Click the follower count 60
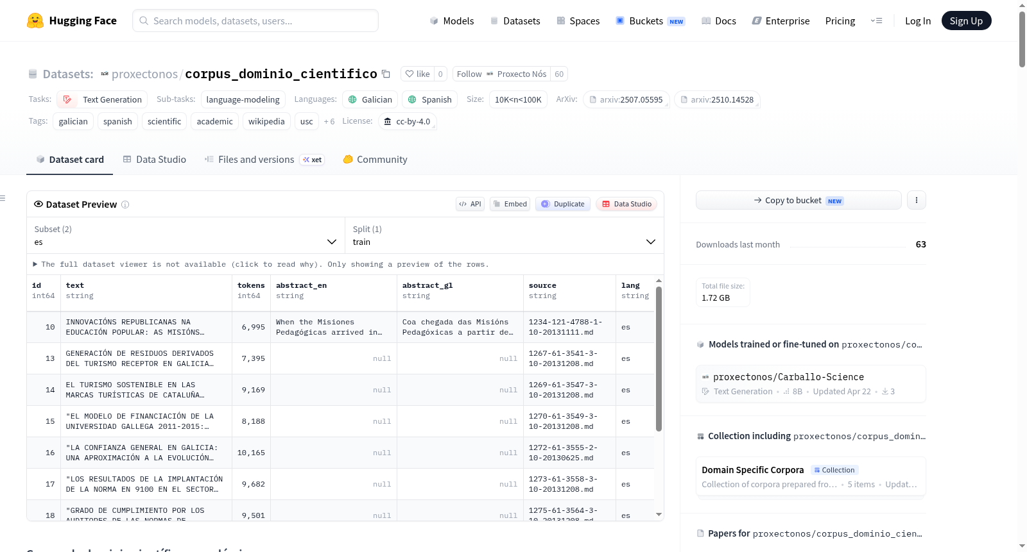The width and height of the screenshot is (1027, 552). click(559, 74)
